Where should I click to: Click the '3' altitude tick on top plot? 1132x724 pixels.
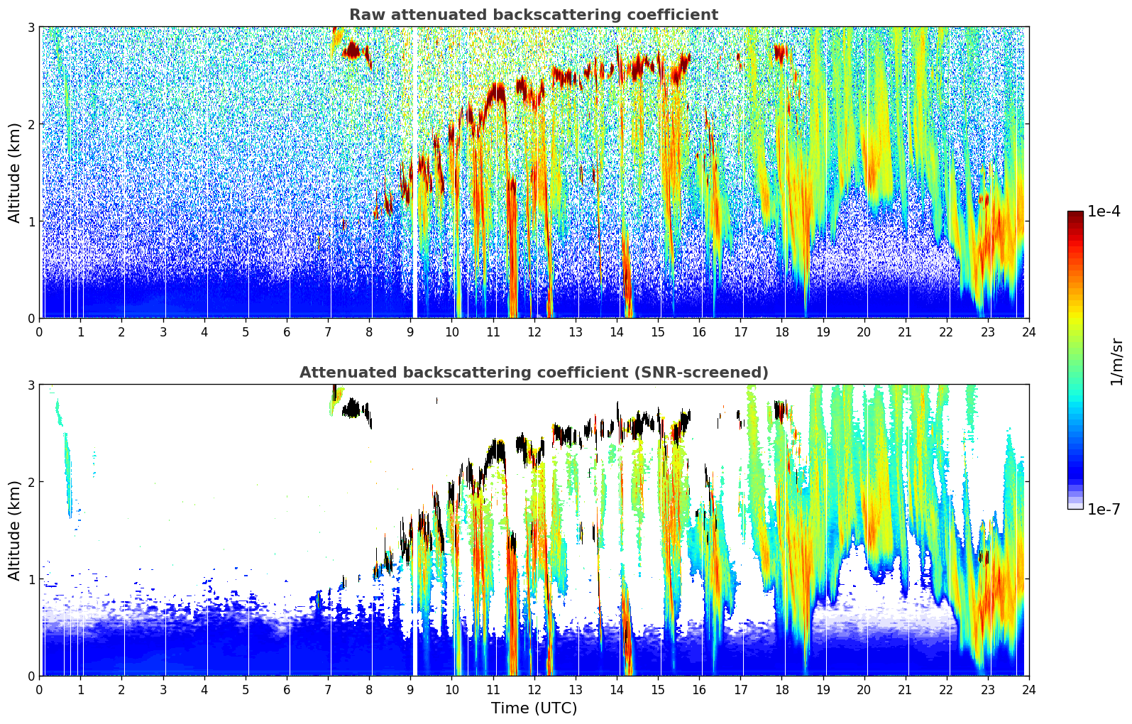click(x=31, y=27)
